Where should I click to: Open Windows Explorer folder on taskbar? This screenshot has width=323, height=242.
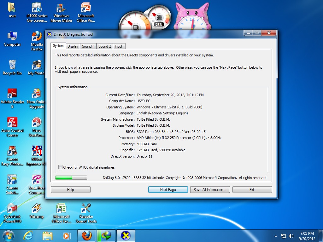pos(48,236)
